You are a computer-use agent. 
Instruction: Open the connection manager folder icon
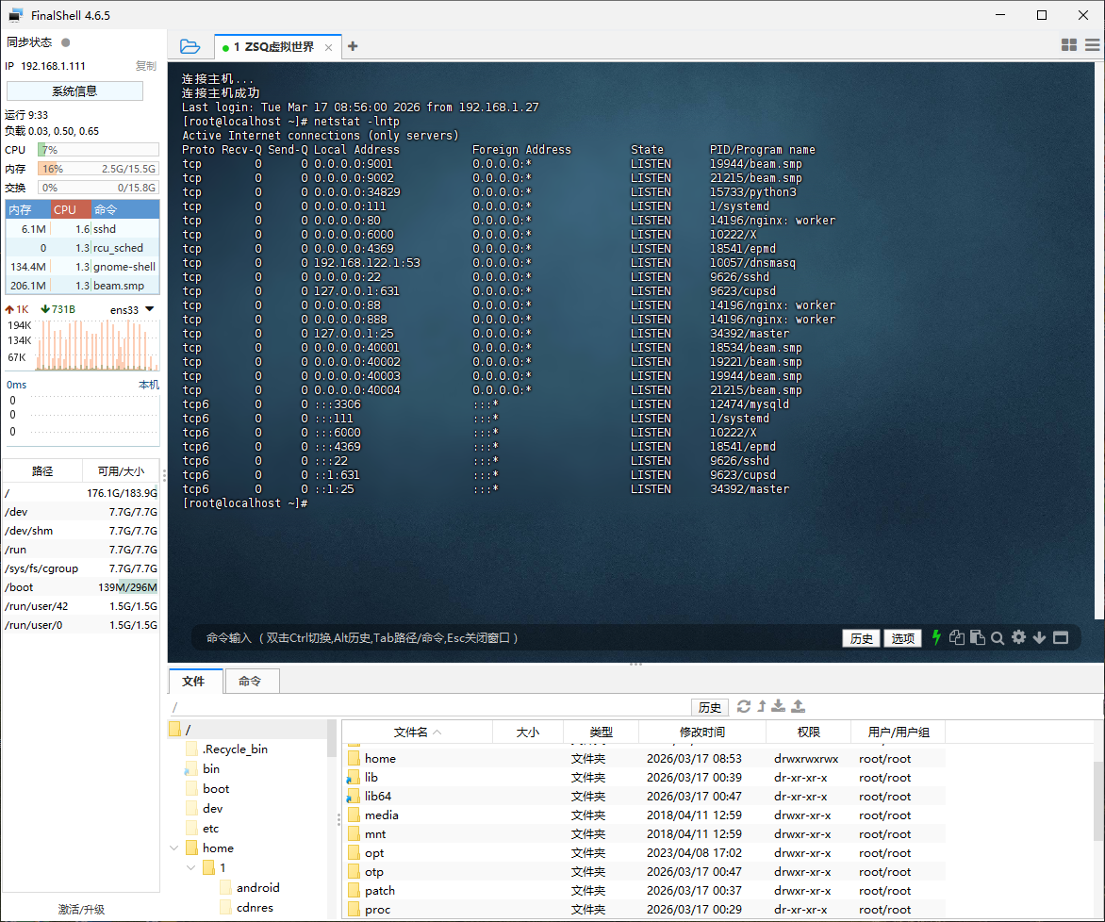(x=190, y=46)
